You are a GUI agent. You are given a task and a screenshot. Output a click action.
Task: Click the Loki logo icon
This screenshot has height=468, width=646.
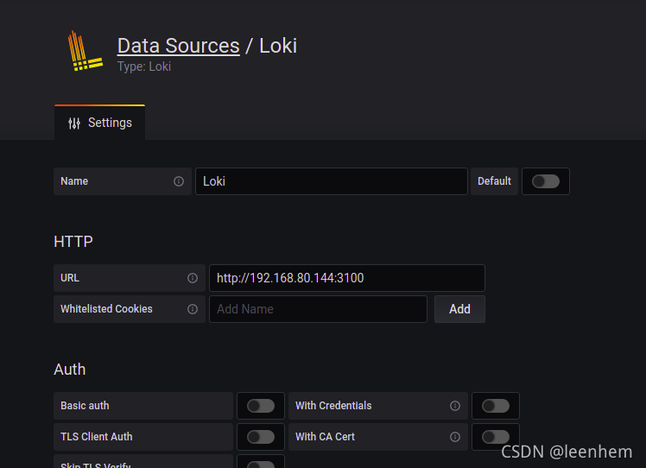pyautogui.click(x=85, y=51)
